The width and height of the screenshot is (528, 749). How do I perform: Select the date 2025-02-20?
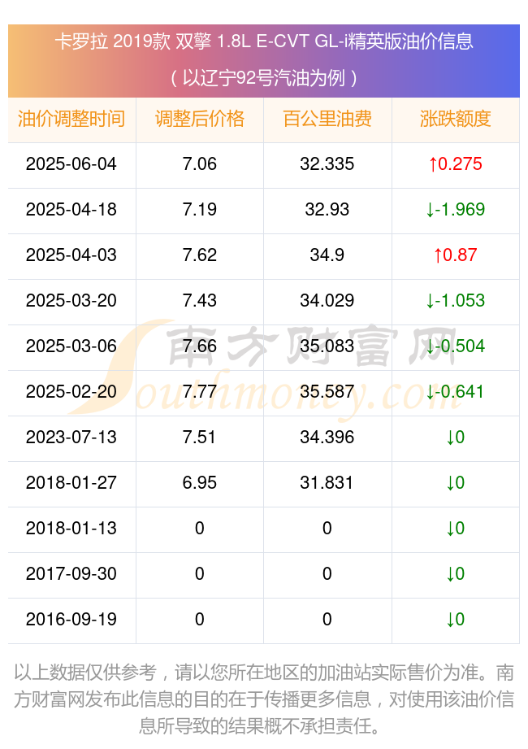71,392
